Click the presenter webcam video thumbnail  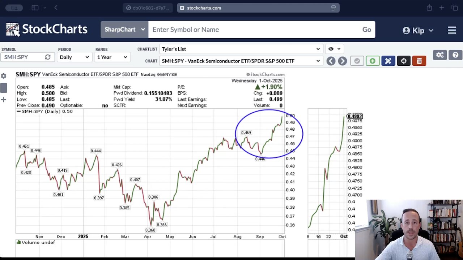click(x=409, y=230)
